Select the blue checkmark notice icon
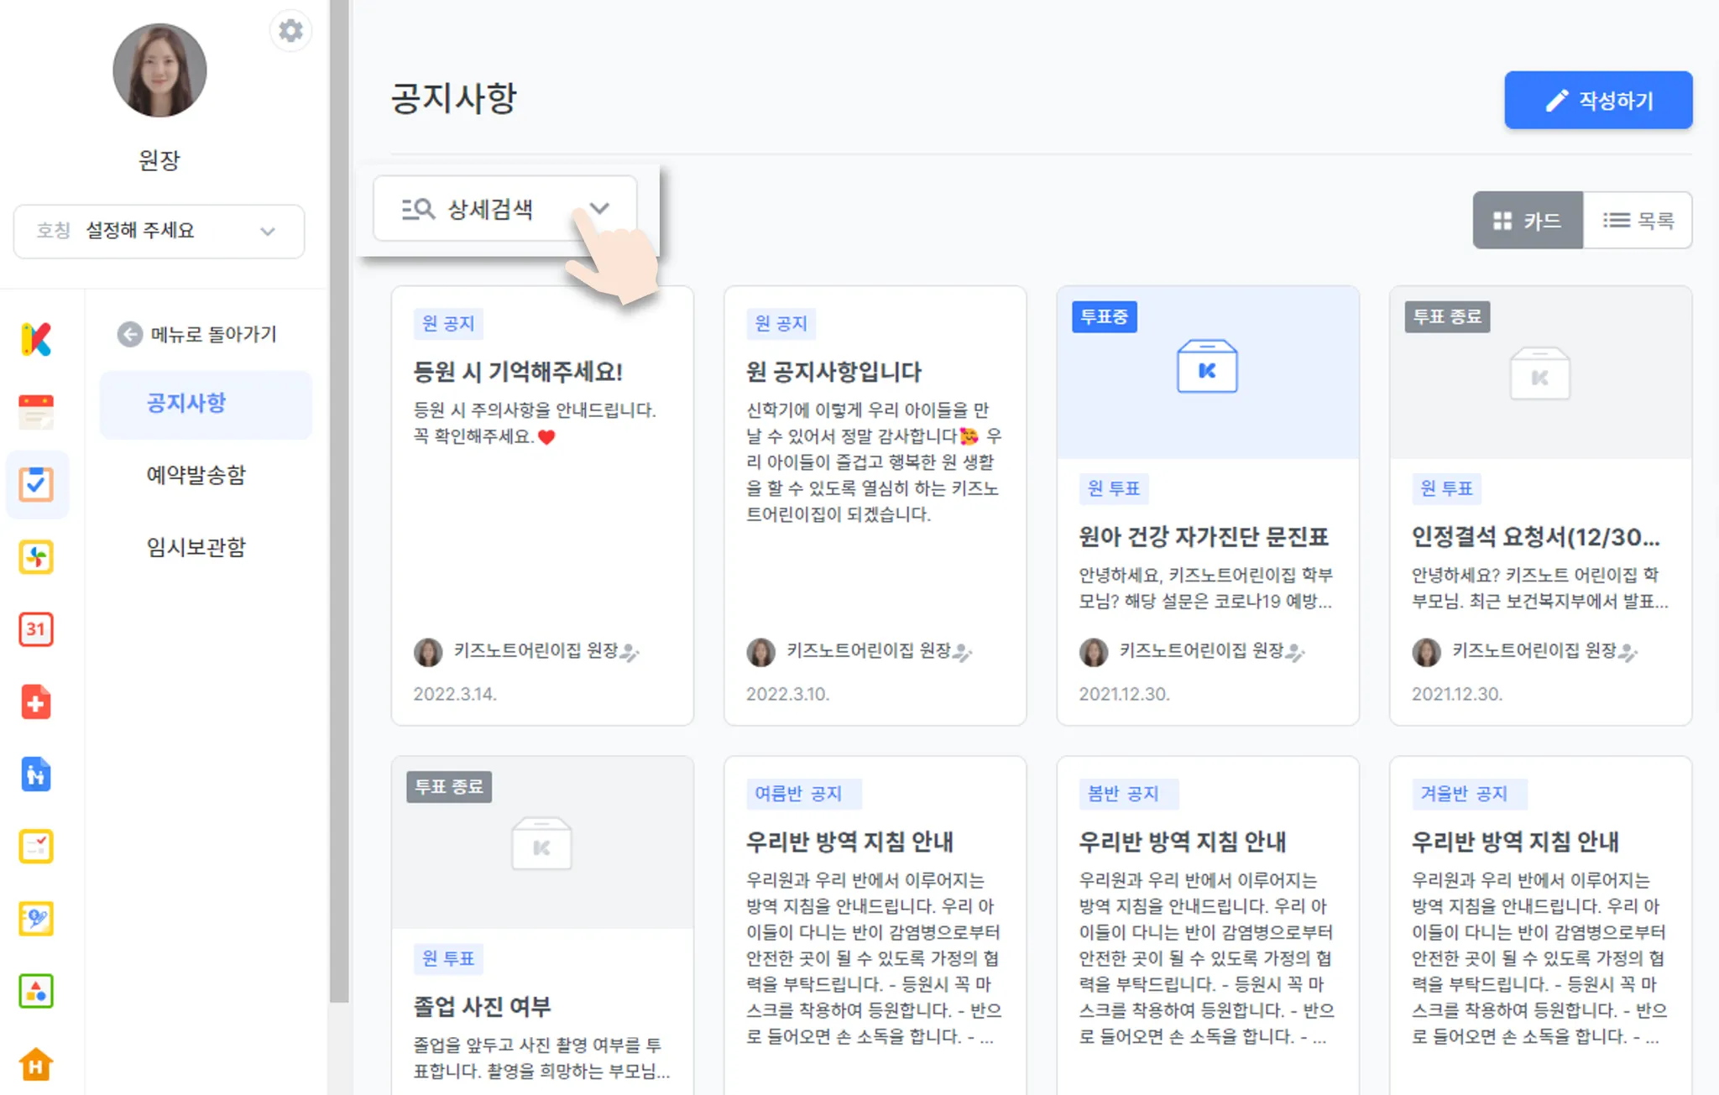 (36, 484)
